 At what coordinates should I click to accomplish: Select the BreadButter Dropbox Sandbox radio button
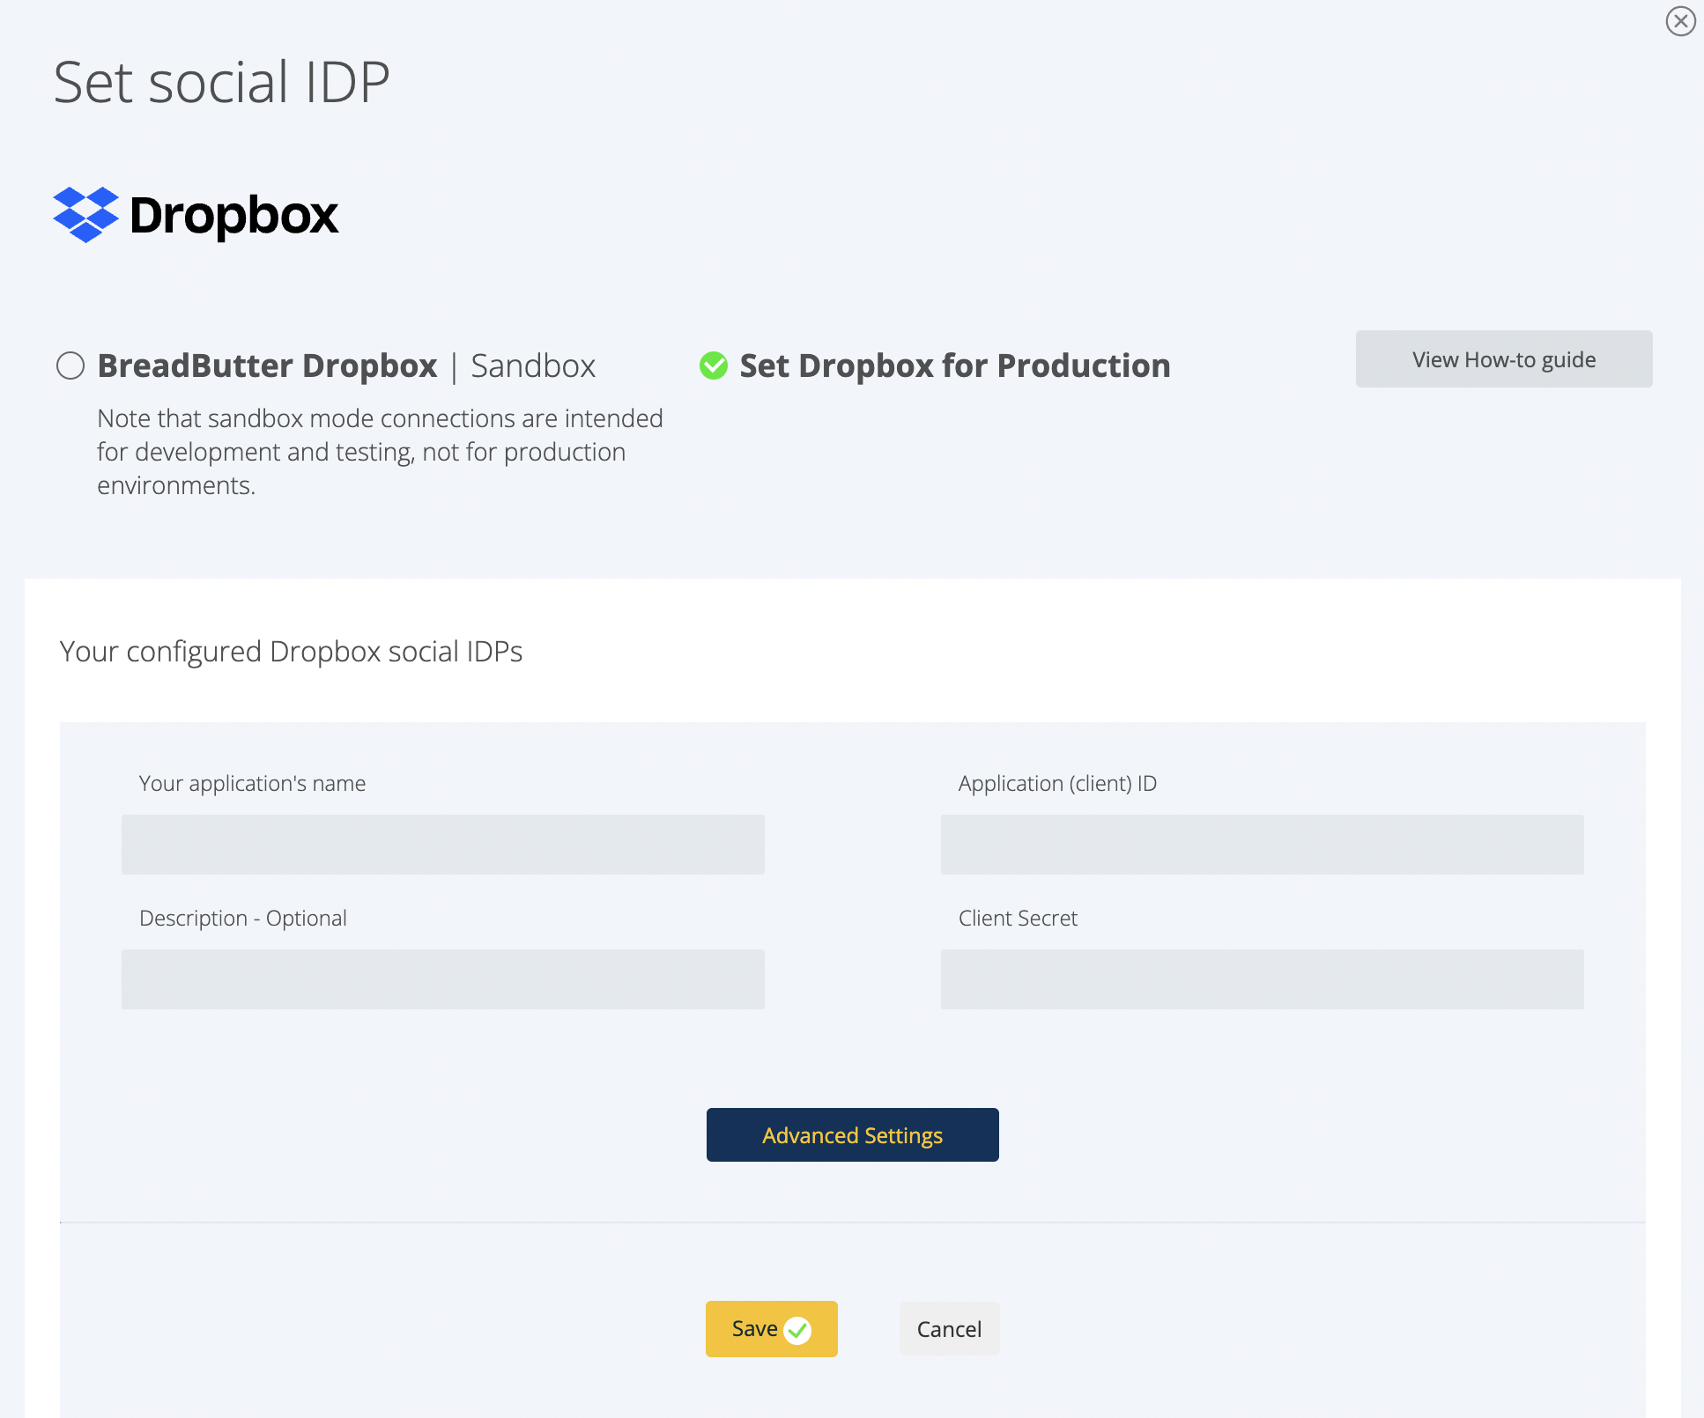click(x=70, y=366)
